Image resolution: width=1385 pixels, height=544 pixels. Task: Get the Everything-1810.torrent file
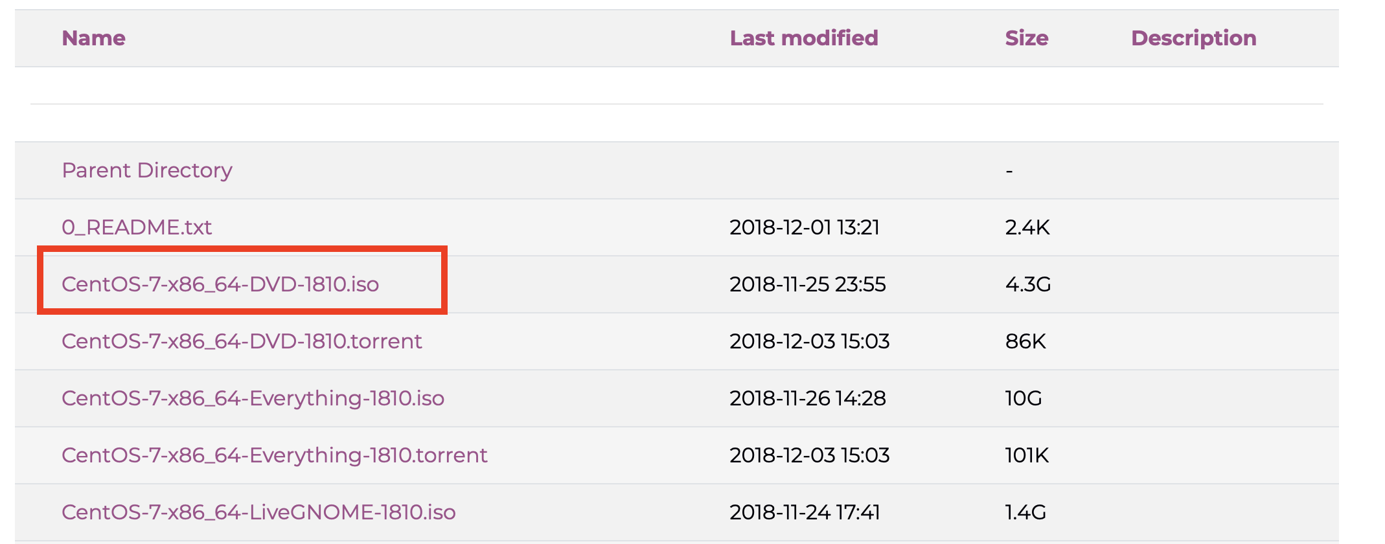[x=274, y=455]
